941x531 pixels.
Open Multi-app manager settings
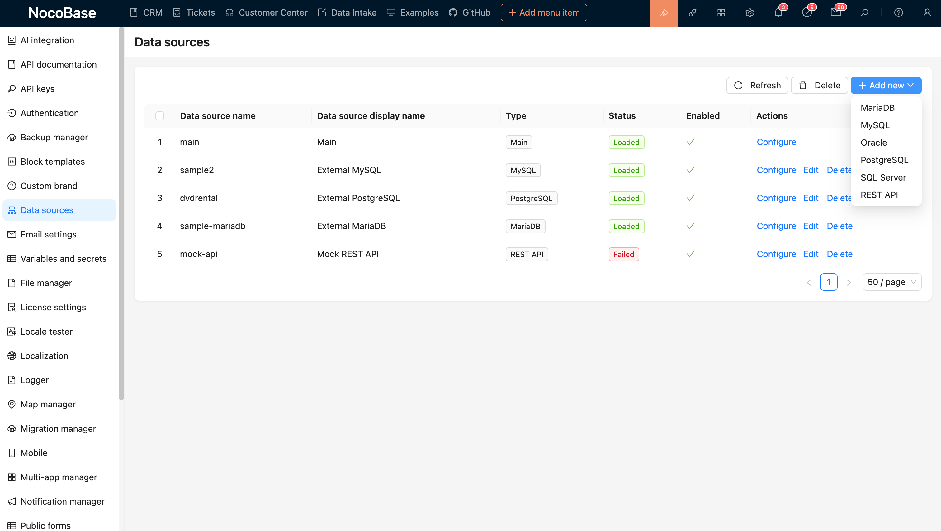click(x=59, y=477)
